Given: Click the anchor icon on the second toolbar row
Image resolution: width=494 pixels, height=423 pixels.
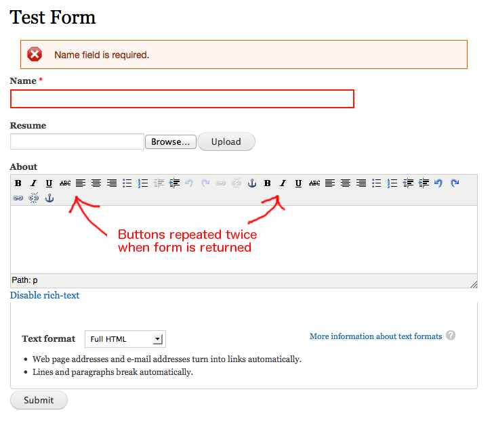Looking at the screenshot, I should pos(49,198).
